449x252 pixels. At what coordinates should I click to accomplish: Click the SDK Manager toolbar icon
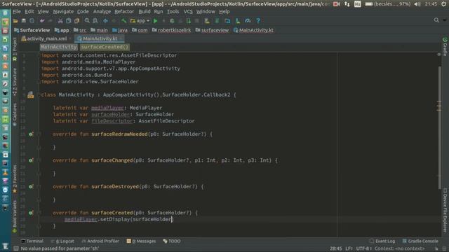[238, 21]
